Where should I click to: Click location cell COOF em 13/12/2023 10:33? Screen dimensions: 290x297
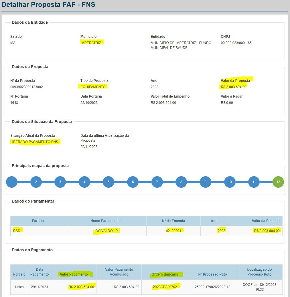[x=259, y=287]
